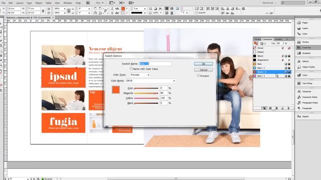Image resolution: width=321 pixels, height=180 pixels.
Task: Click the rotate 90° clockwise icon
Action: click(95, 8)
